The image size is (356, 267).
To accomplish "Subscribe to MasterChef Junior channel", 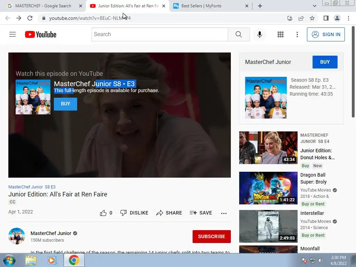I will point(212,236).
